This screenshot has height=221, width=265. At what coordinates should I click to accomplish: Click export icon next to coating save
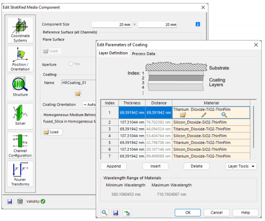coord(127,213)
